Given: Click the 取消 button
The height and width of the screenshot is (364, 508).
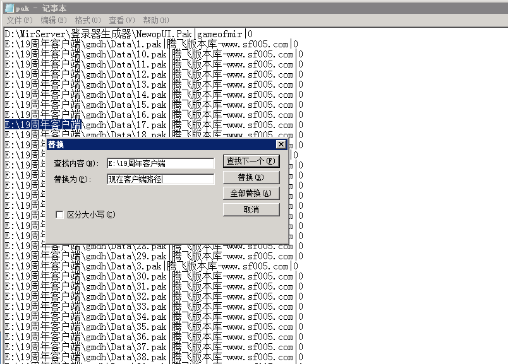Looking at the screenshot, I should [x=251, y=209].
